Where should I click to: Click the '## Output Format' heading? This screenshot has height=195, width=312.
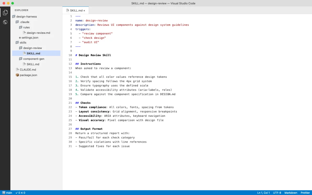[x=89, y=129]
